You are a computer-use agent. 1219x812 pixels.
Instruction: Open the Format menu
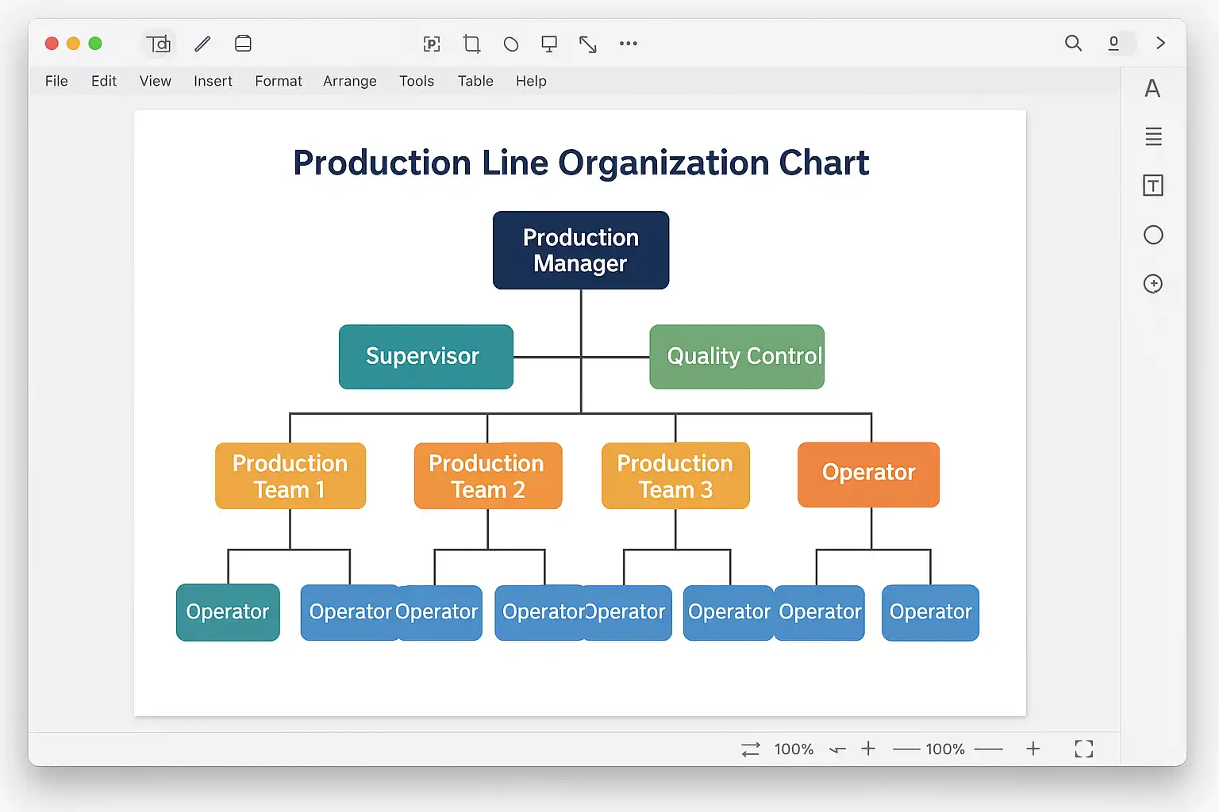(279, 81)
